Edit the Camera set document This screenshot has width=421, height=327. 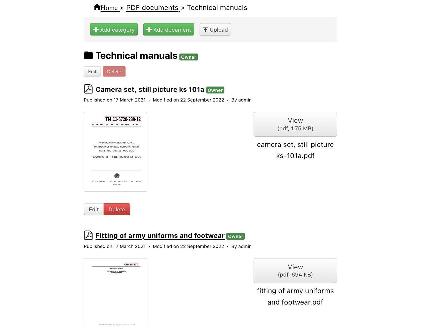[x=94, y=209]
